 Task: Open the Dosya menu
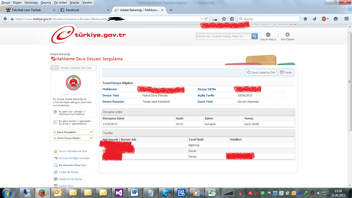6,3
